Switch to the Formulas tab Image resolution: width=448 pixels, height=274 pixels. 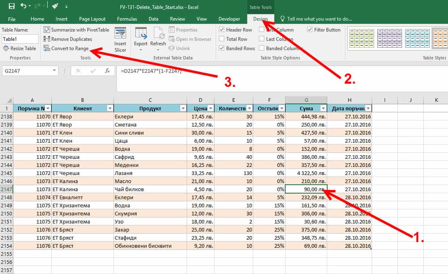127,19
